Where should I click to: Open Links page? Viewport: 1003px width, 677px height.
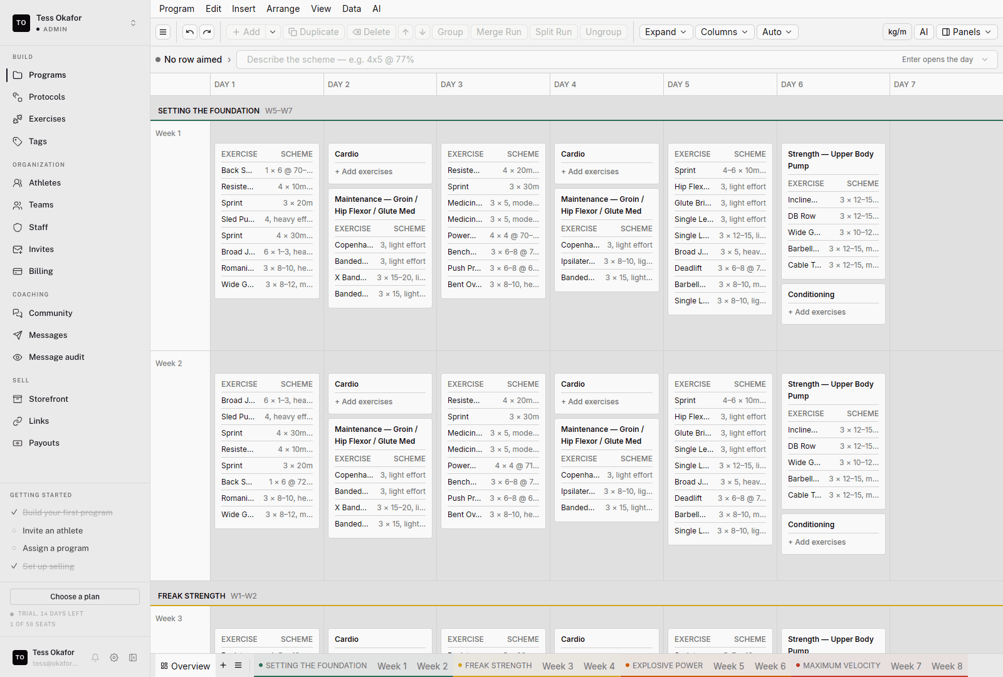tap(75, 421)
